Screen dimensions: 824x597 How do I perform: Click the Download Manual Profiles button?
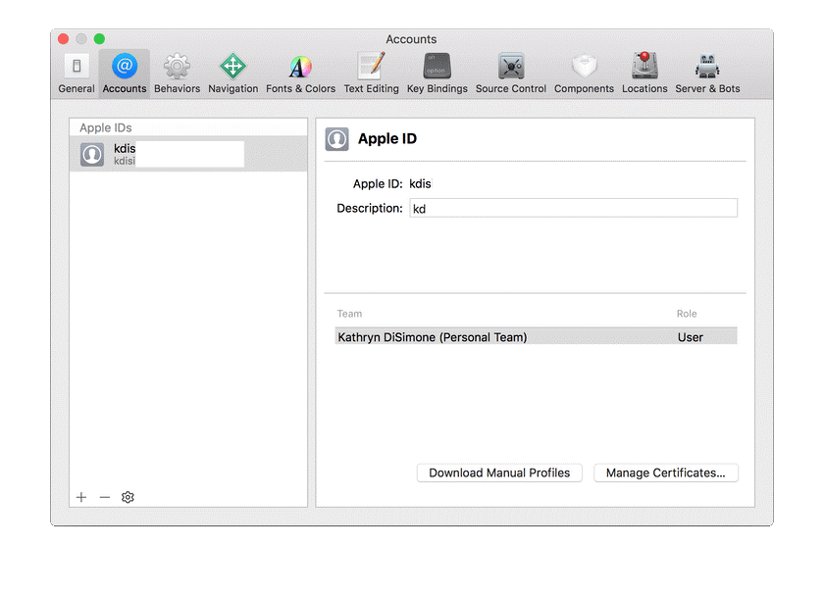499,473
